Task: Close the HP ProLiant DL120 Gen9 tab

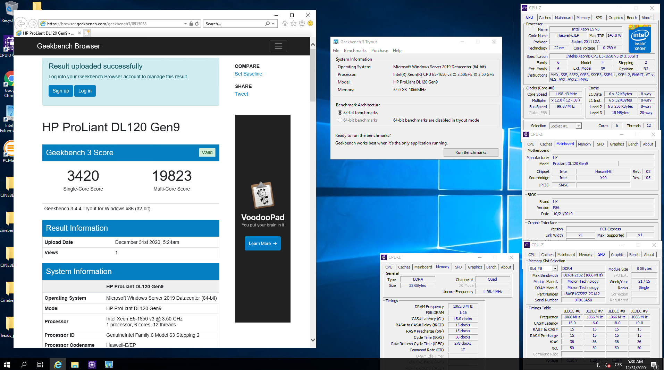Action: tap(79, 33)
